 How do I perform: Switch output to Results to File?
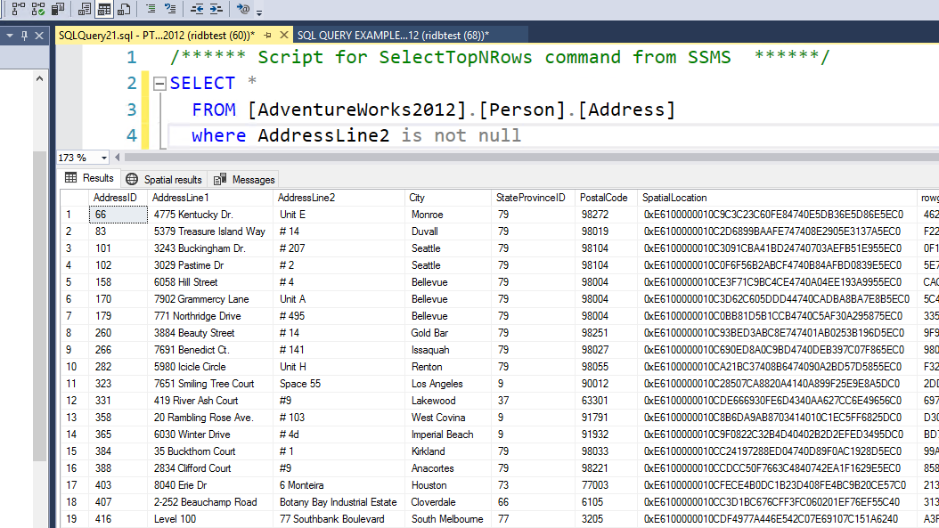124,8
